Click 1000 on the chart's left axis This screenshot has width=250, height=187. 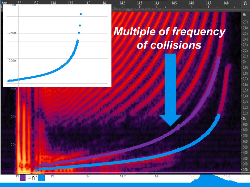point(12,117)
